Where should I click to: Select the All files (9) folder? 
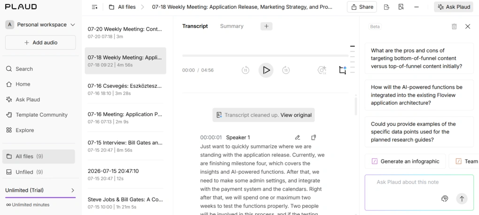[x=39, y=156]
